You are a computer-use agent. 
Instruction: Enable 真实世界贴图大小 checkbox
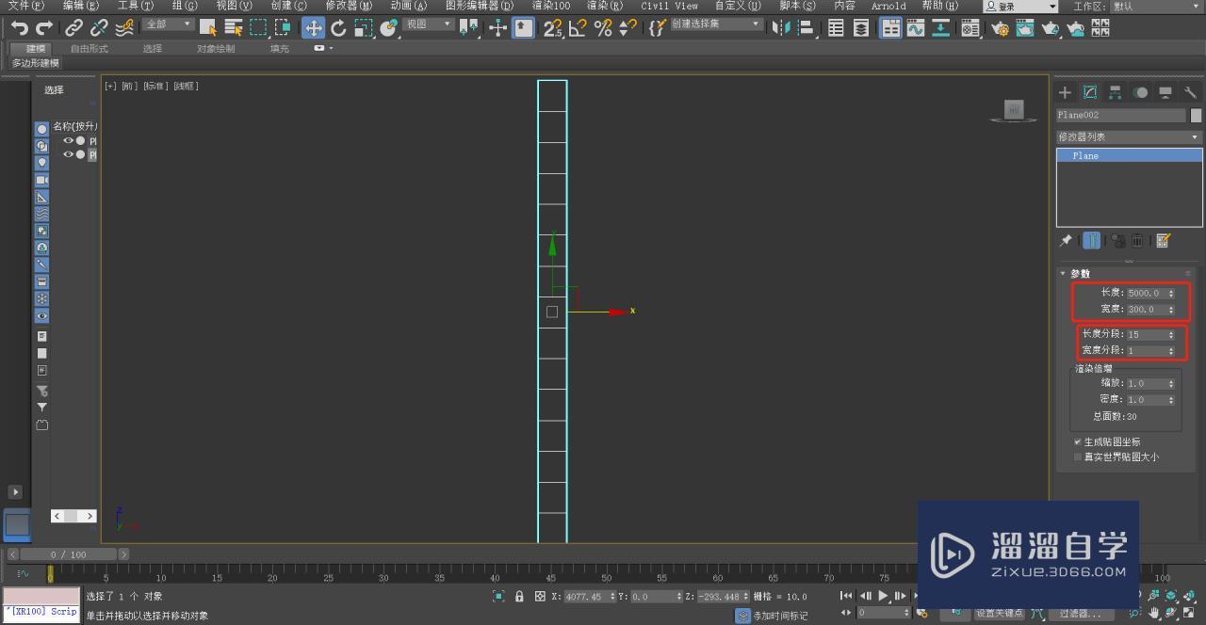click(1078, 457)
